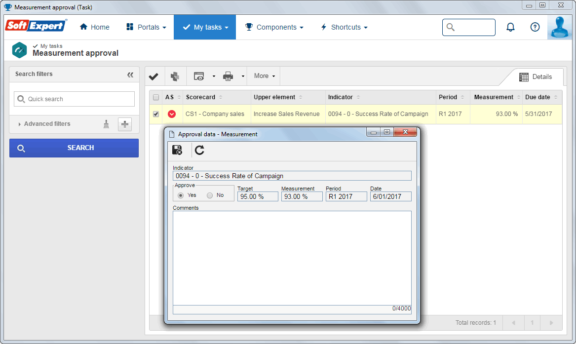The width and height of the screenshot is (576, 344).
Task: Click the refresh arrow in Approval data
Action: coord(199,150)
